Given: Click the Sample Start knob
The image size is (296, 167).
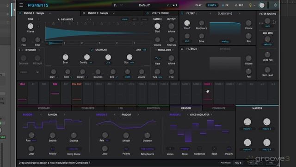Looking at the screenshot, I should coord(157,26).
